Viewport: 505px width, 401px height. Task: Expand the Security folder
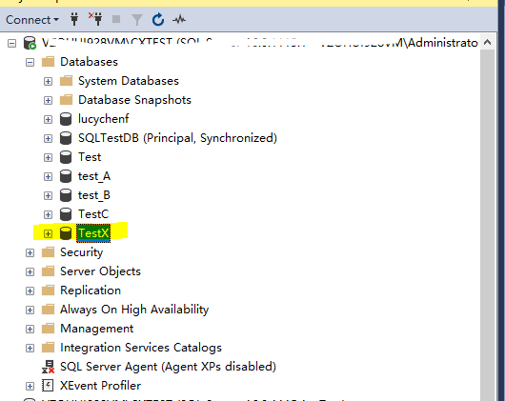[x=30, y=252]
